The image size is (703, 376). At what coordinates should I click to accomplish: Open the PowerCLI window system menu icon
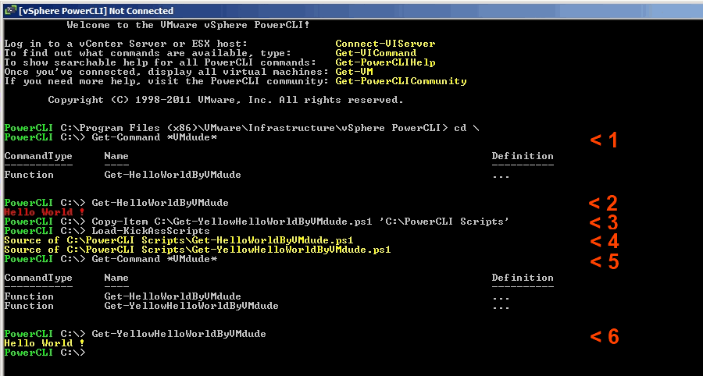(10, 10)
